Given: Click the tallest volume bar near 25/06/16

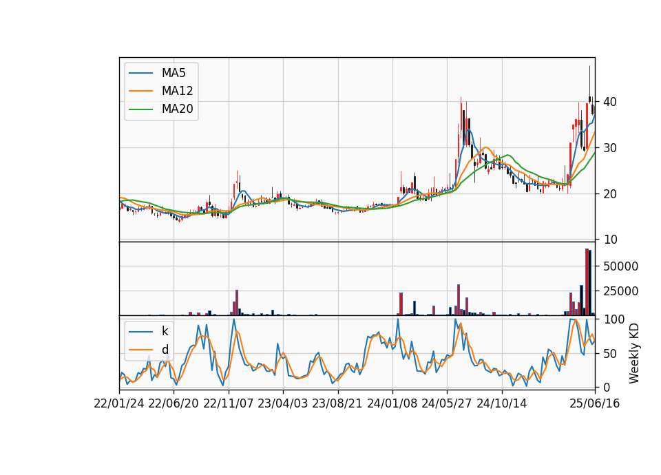Looking at the screenshot, I should (x=587, y=282).
